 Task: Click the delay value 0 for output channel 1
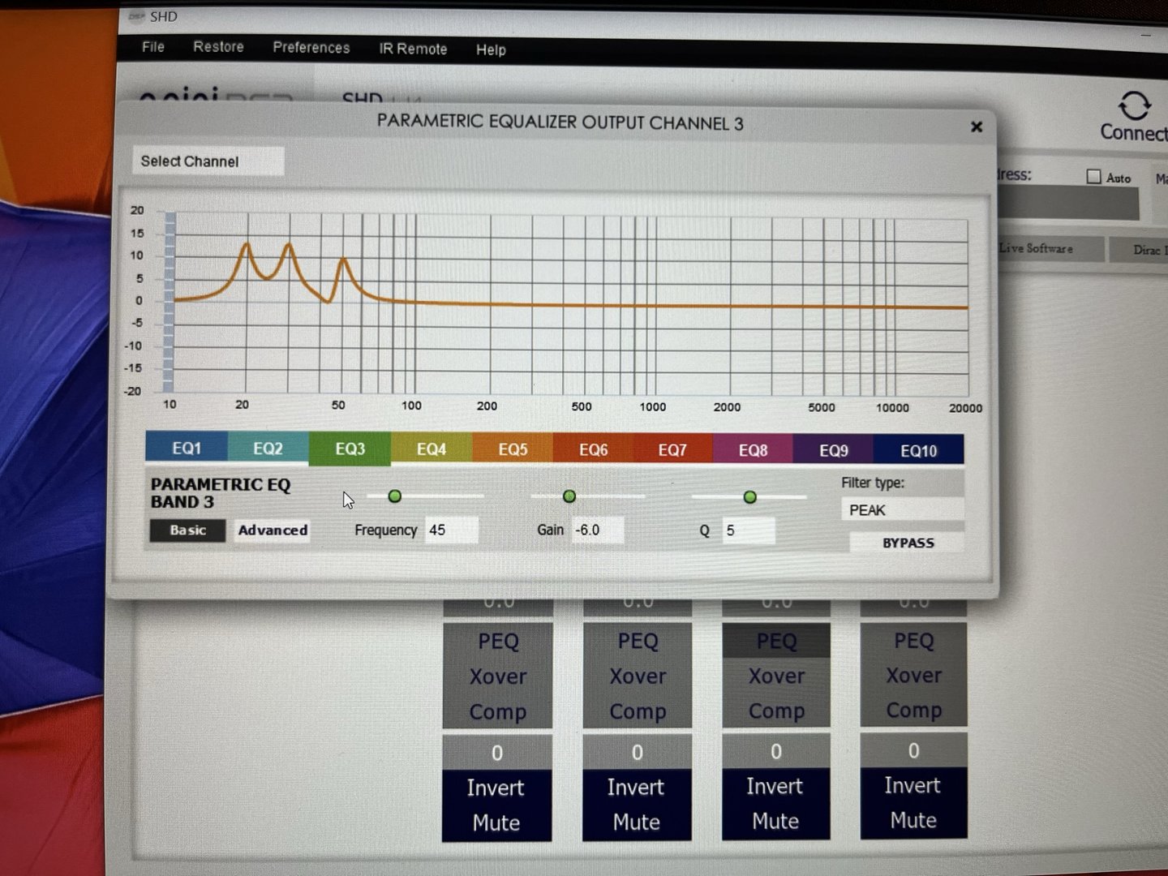coord(497,753)
